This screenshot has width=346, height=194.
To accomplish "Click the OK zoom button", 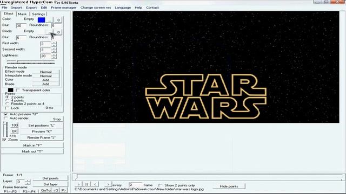I will point(15,131).
